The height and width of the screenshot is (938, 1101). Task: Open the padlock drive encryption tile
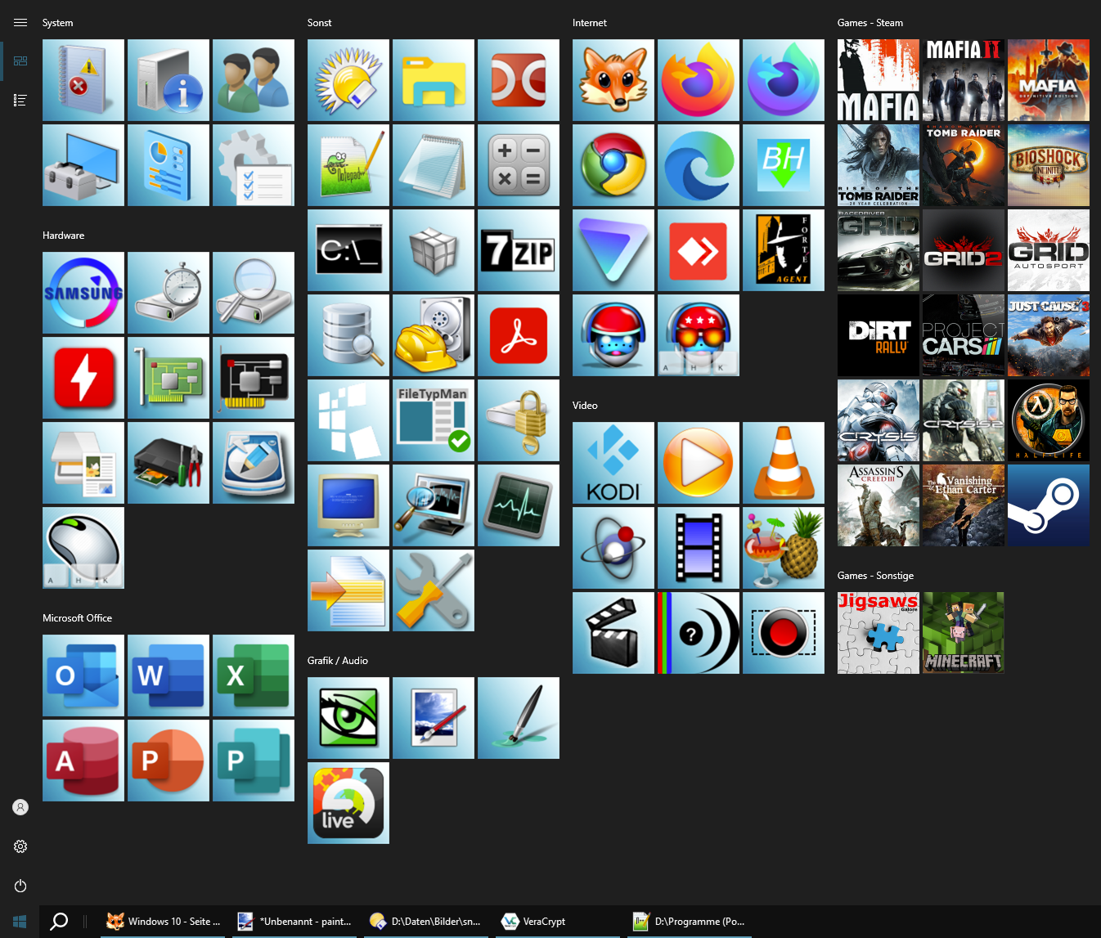pos(519,420)
